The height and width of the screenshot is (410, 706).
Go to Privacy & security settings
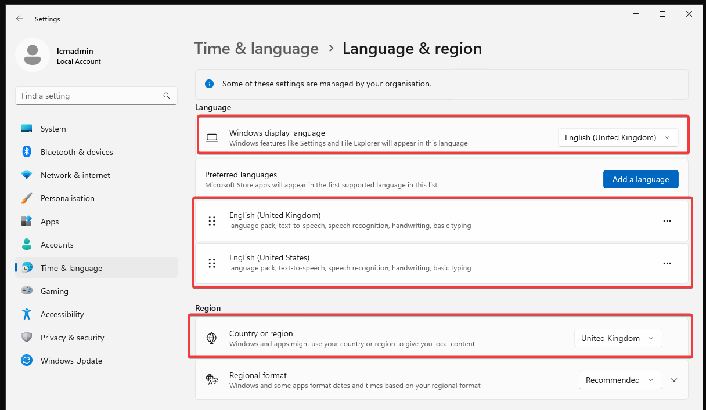tap(96, 338)
